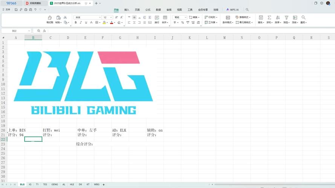Click the Rows and Columns (行和列) button
This screenshot has height=188, width=335.
click(211, 17)
